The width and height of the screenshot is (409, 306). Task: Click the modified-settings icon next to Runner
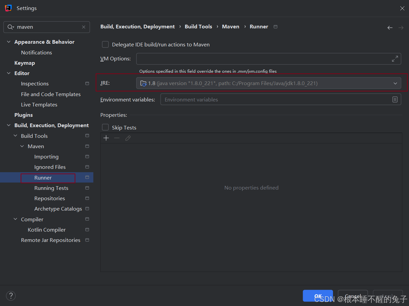click(x=87, y=178)
